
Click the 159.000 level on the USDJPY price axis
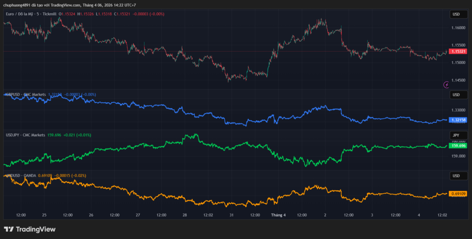tap(458, 157)
